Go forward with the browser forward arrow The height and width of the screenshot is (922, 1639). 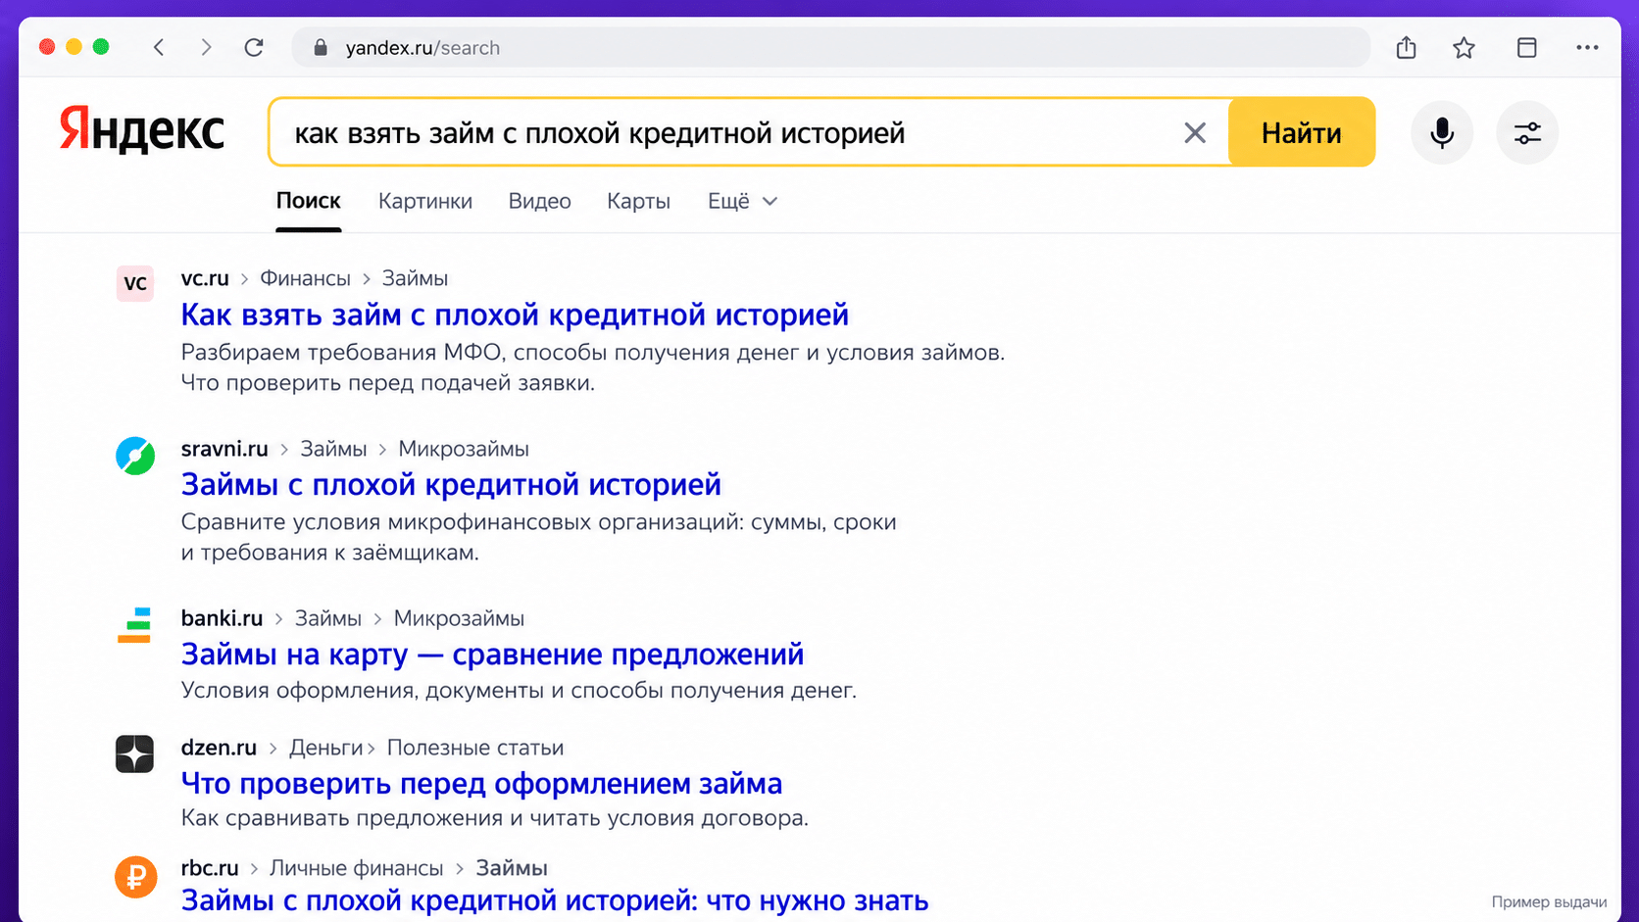[206, 47]
